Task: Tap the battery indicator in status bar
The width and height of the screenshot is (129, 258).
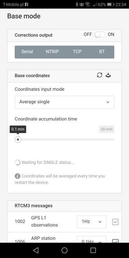Action: pos(110,5)
